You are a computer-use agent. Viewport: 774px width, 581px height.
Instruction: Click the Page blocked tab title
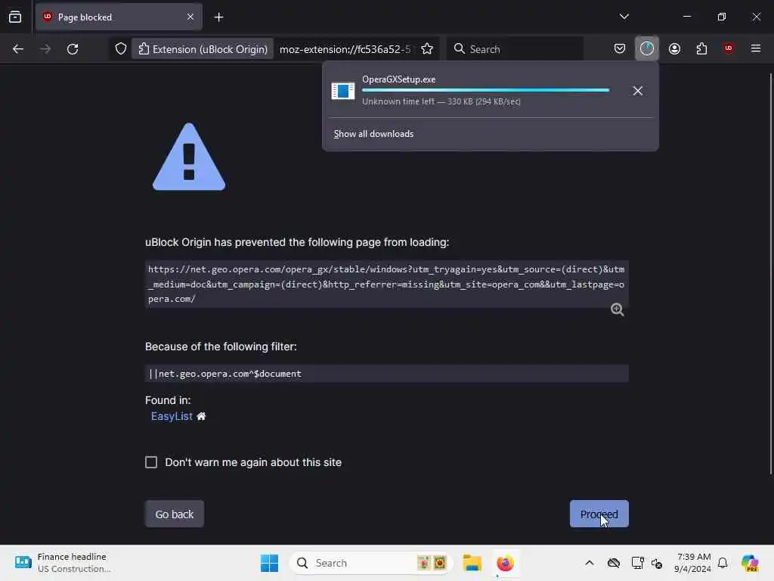click(x=85, y=17)
